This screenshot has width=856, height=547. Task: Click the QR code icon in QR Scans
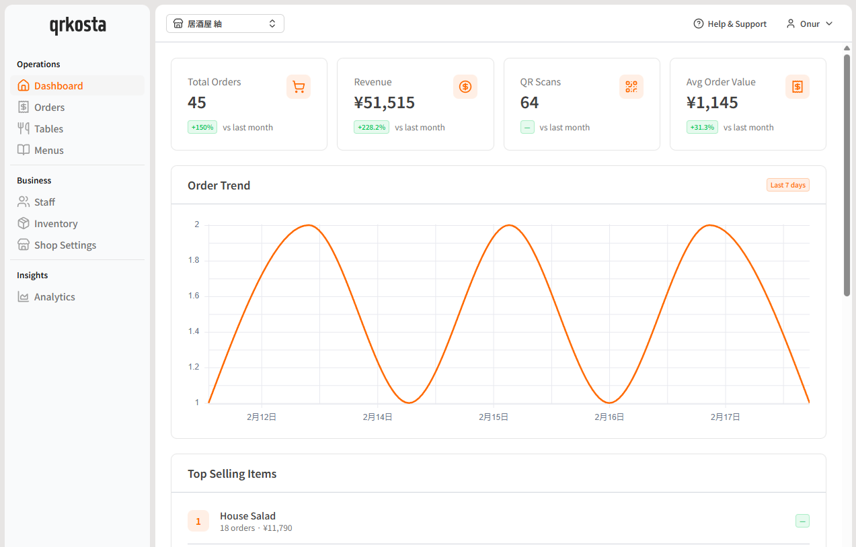(631, 87)
